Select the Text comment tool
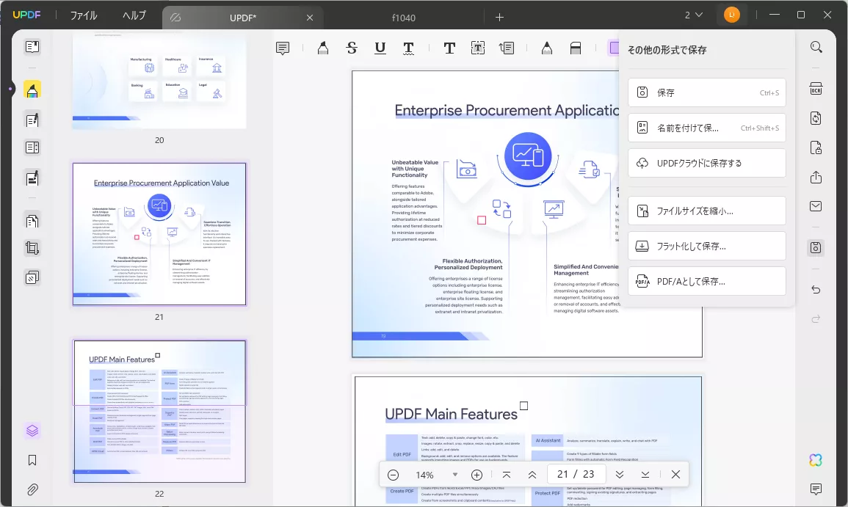Screen dimensions: 848x507 pyautogui.click(x=449, y=48)
